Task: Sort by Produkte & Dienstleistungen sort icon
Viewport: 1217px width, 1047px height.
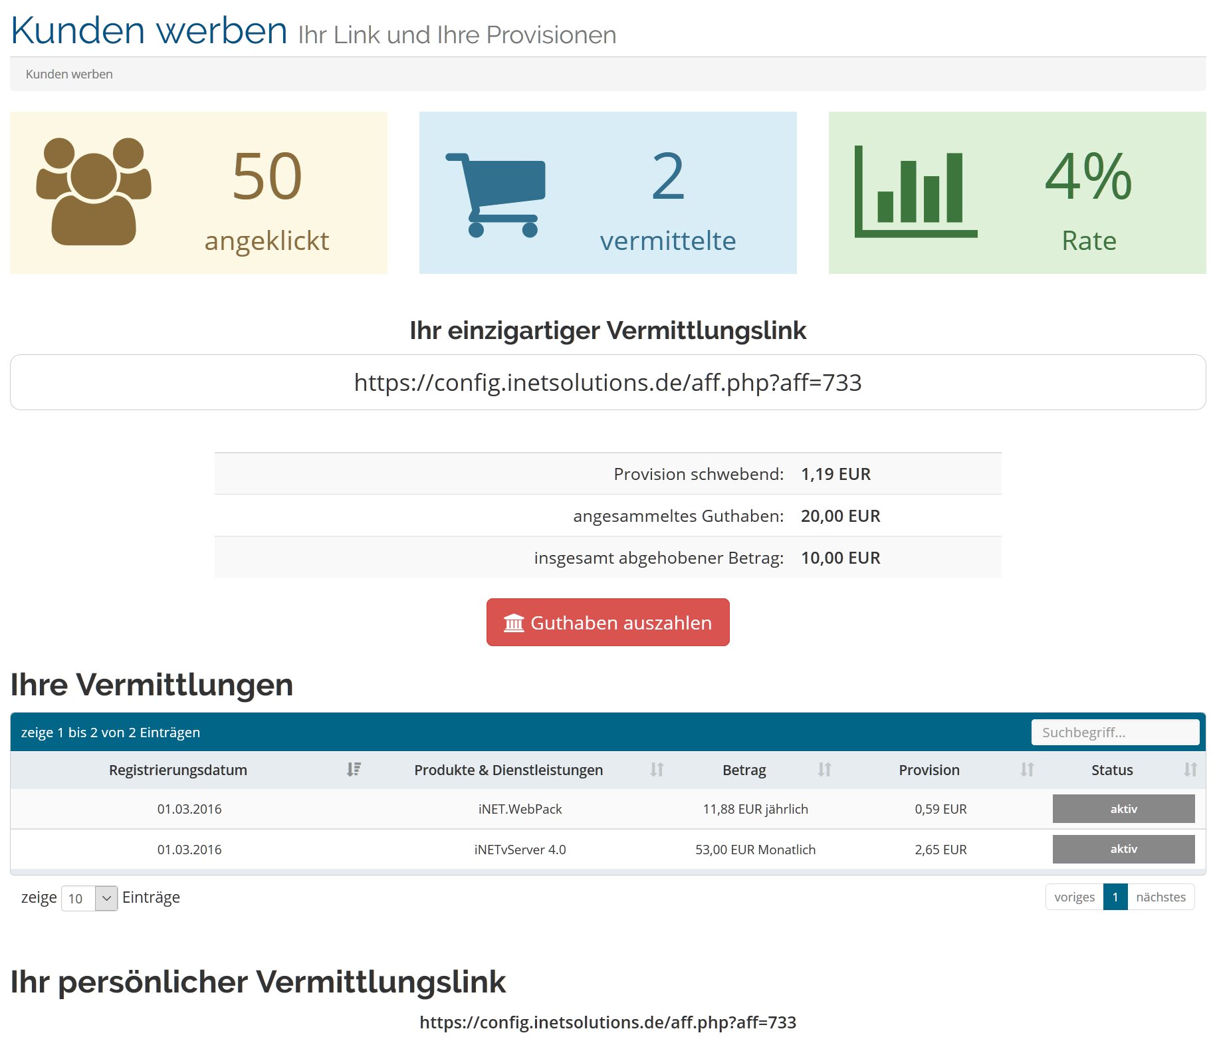Action: tap(657, 770)
